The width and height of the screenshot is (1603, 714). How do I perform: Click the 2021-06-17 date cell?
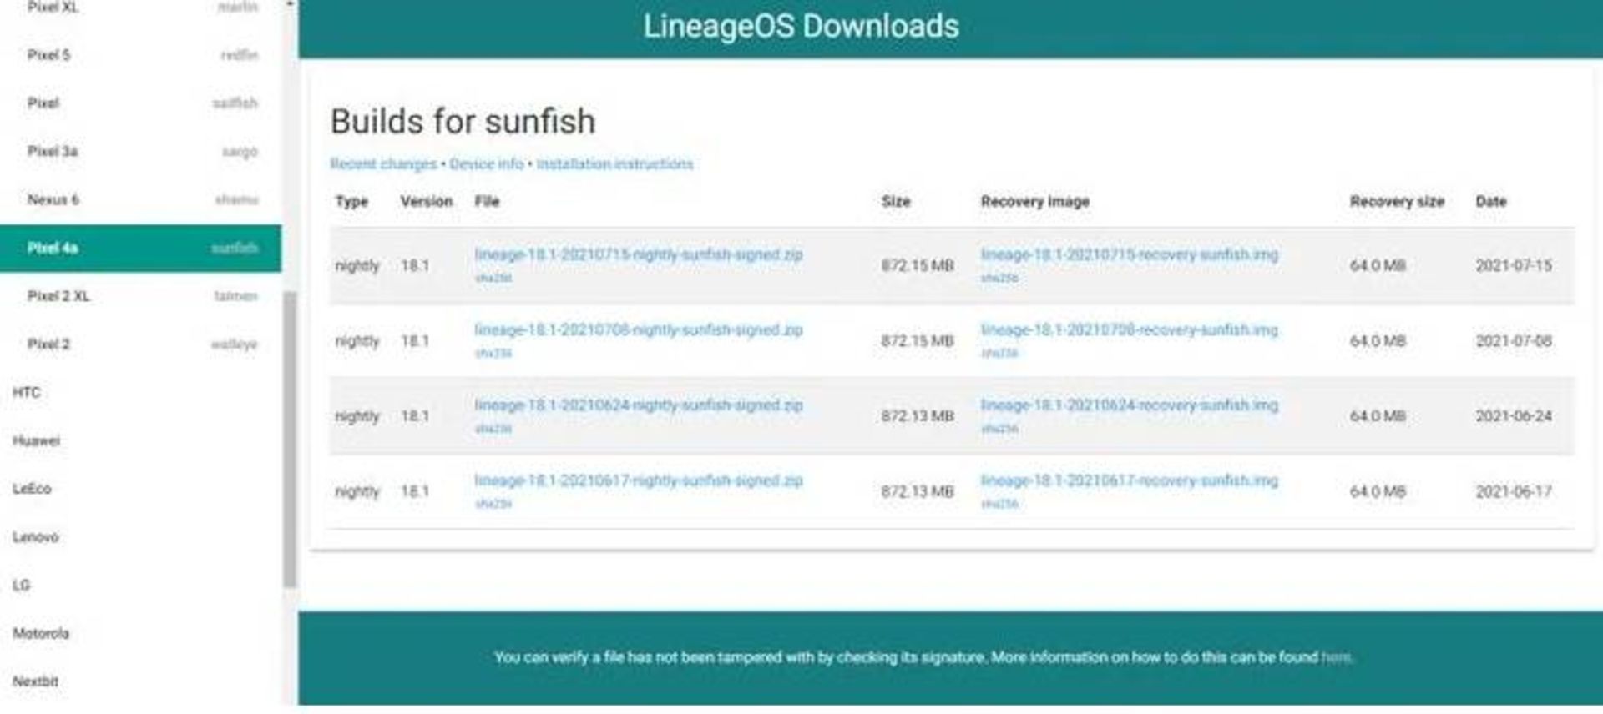coord(1514,492)
